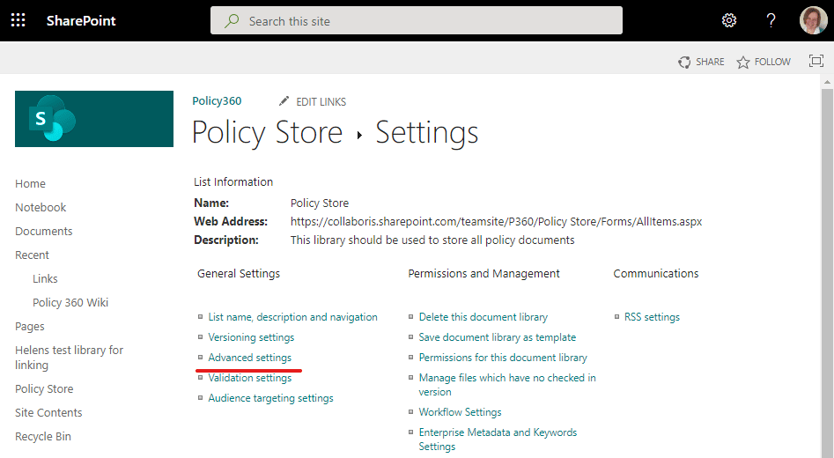Click the SharePoint site logo

tap(94, 119)
